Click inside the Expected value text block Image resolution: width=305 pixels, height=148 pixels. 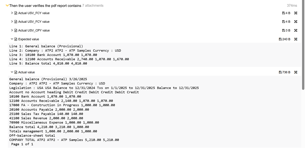(x=101, y=55)
